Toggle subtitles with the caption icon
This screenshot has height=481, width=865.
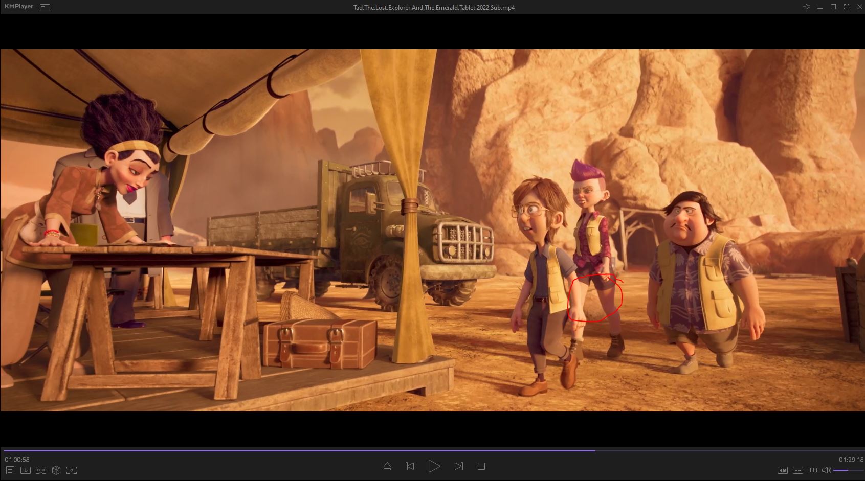pos(797,470)
